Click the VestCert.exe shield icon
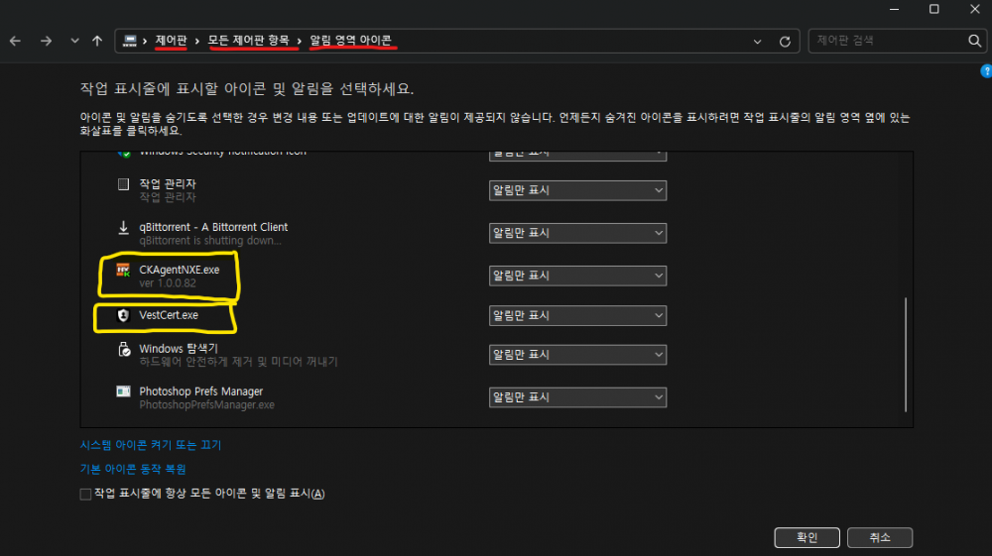The width and height of the screenshot is (992, 556). (123, 315)
